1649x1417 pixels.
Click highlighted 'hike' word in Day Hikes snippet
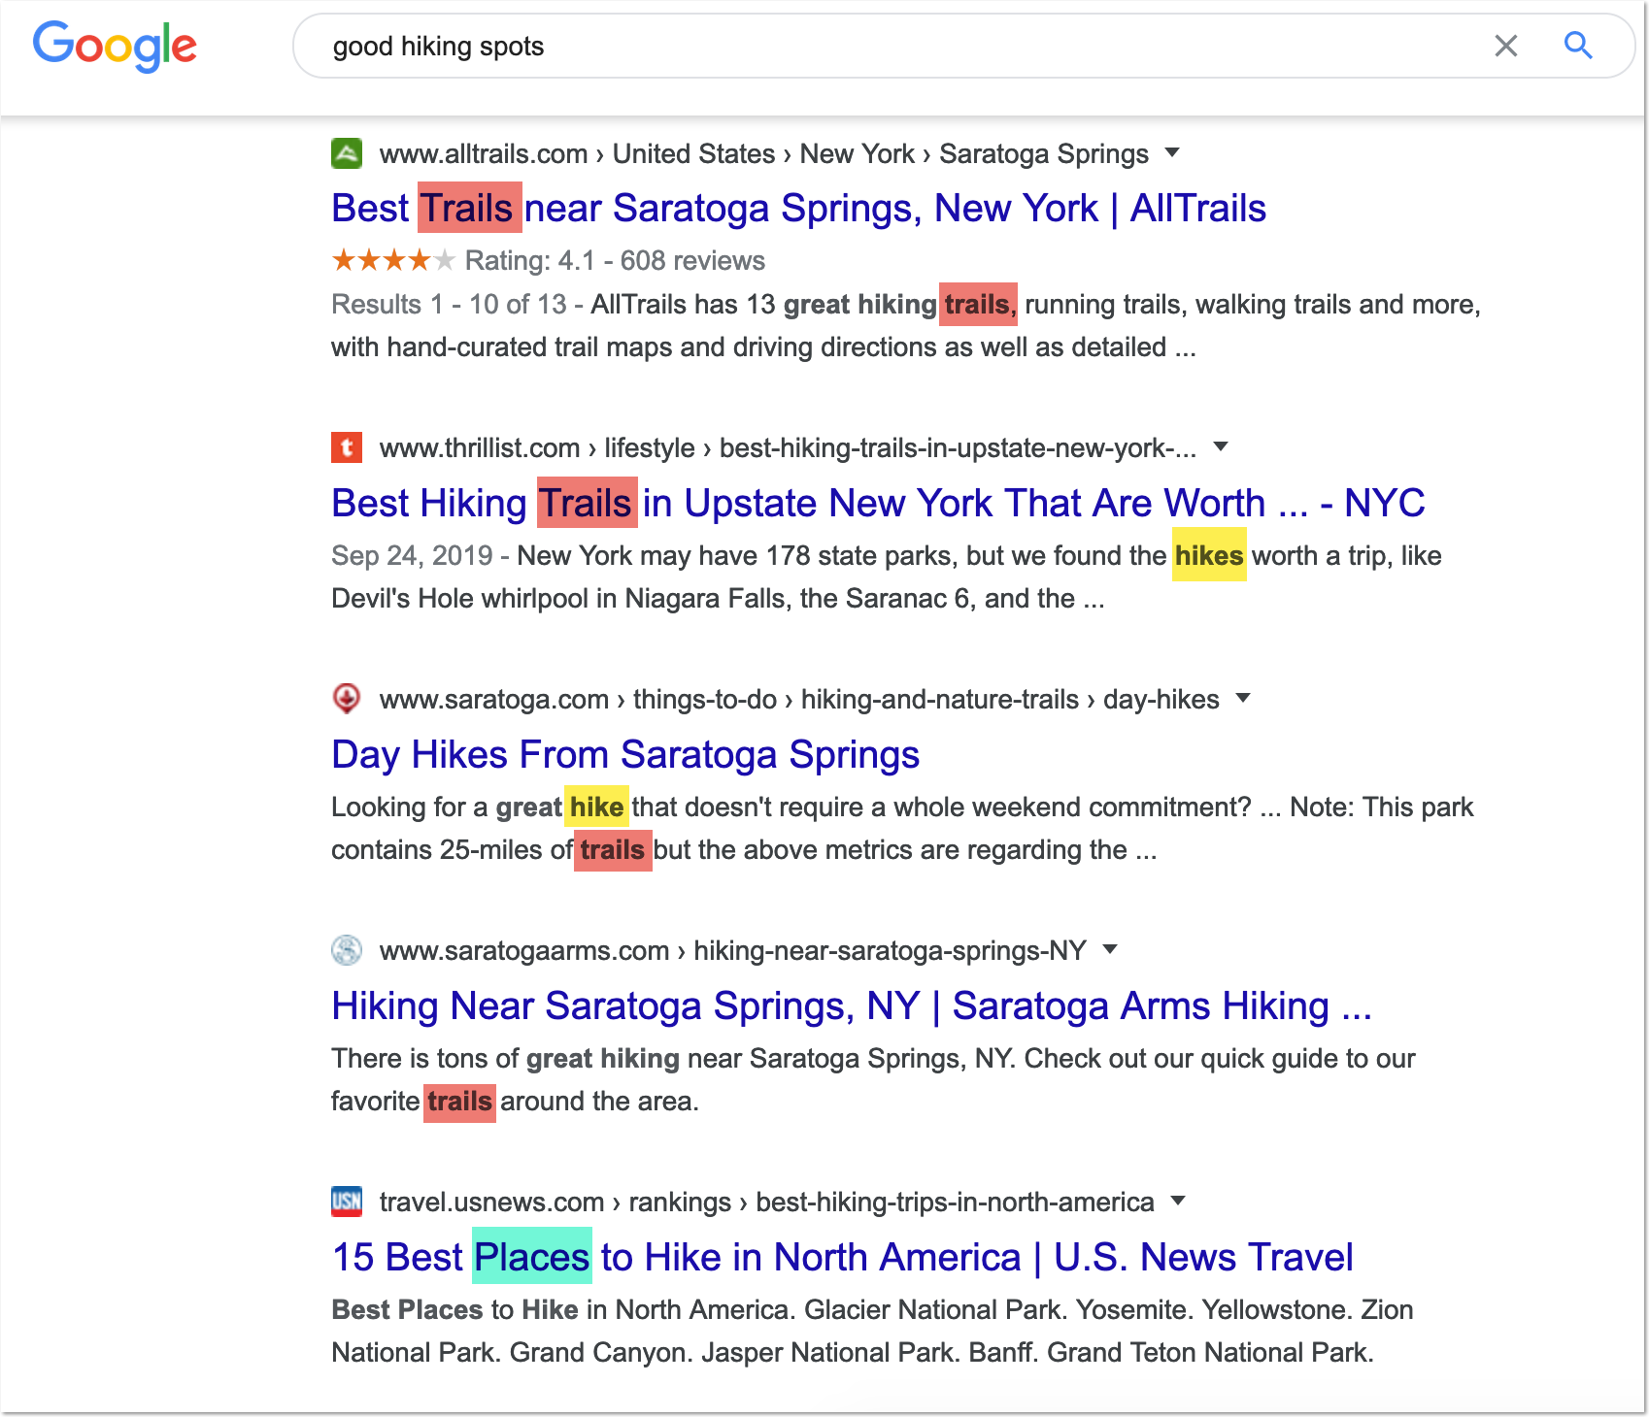point(596,807)
